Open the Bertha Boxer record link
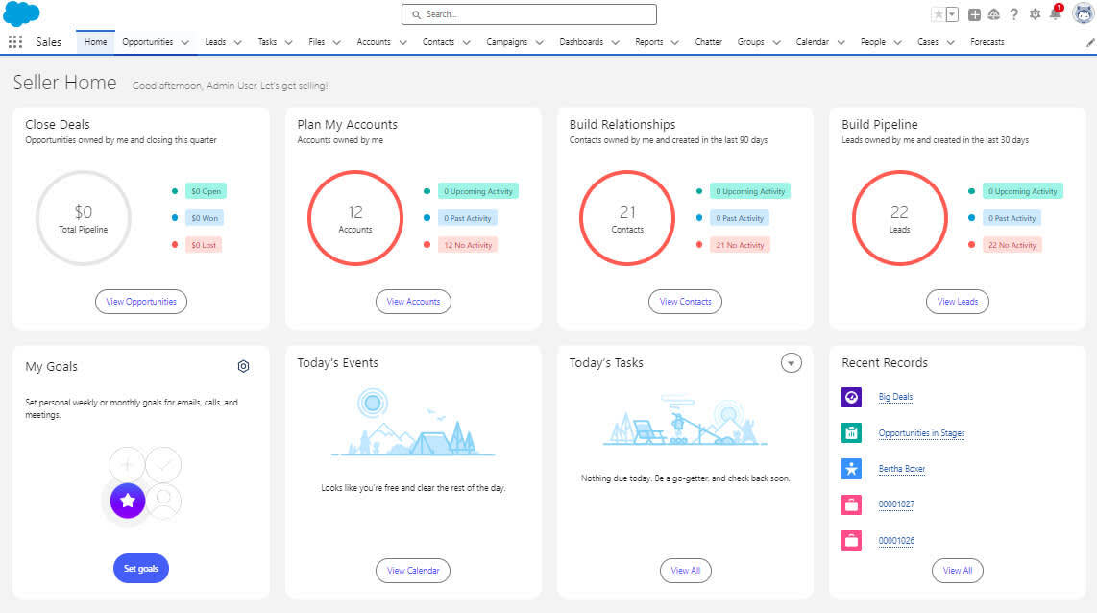 [902, 469]
